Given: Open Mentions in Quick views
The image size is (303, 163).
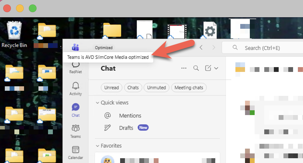Looking at the screenshot, I should pos(130,116).
